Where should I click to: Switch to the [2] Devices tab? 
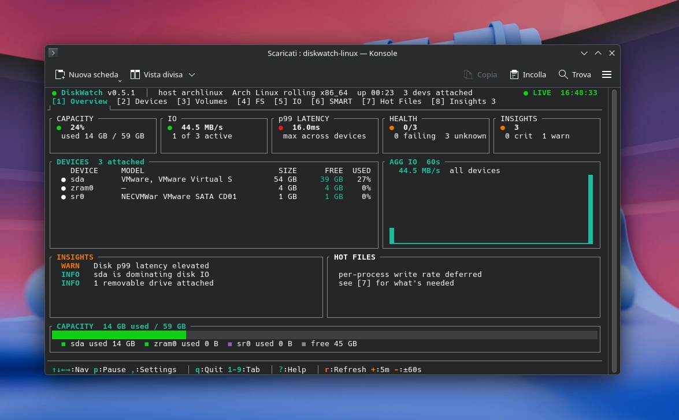point(142,101)
